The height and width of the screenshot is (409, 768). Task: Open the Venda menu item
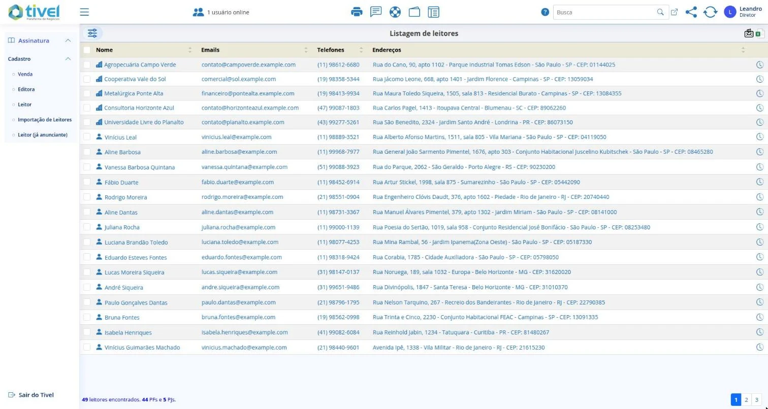click(x=25, y=74)
